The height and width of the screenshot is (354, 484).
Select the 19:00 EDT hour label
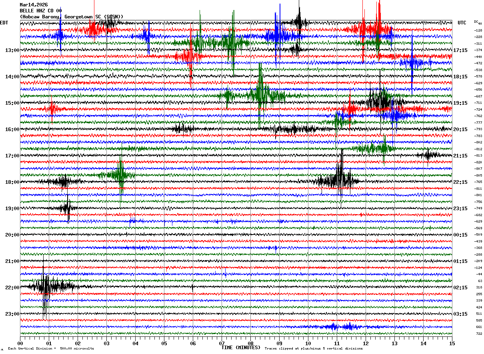12,208
